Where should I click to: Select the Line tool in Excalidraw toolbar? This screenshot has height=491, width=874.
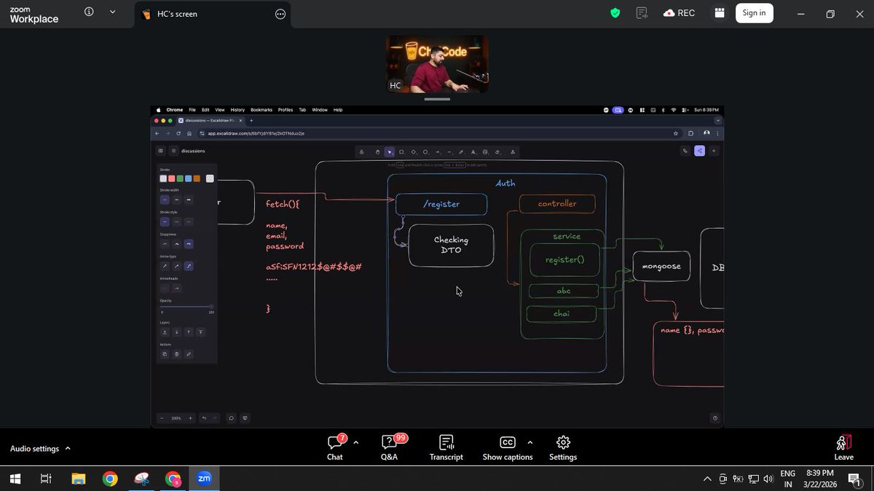(x=449, y=152)
